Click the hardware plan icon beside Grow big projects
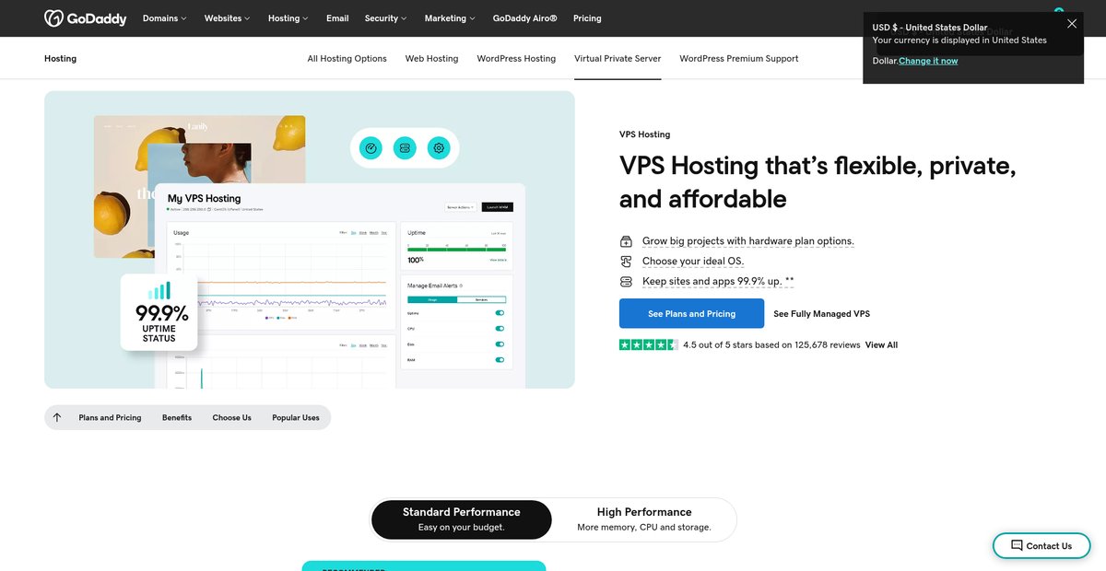The width and height of the screenshot is (1106, 571). pos(627,241)
